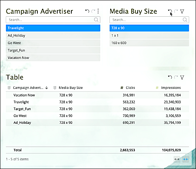Click impressions value 35,794,199
The image size is (196, 169).
click(x=172, y=123)
